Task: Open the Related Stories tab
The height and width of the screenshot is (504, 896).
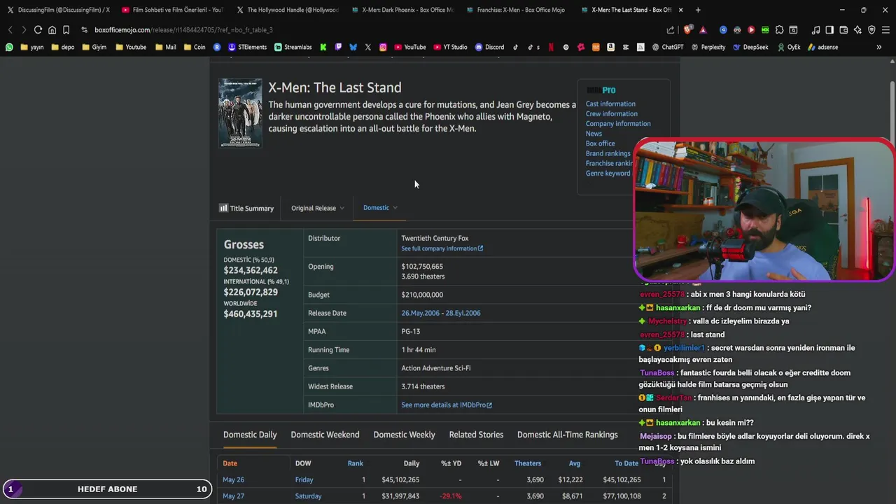Action: pyautogui.click(x=476, y=435)
